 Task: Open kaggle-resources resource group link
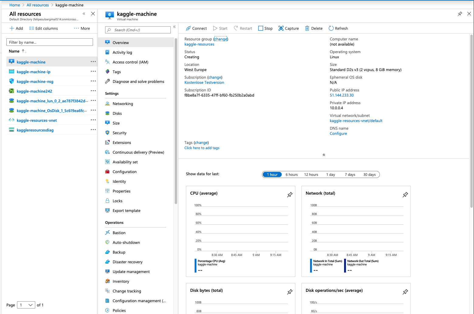click(x=199, y=44)
